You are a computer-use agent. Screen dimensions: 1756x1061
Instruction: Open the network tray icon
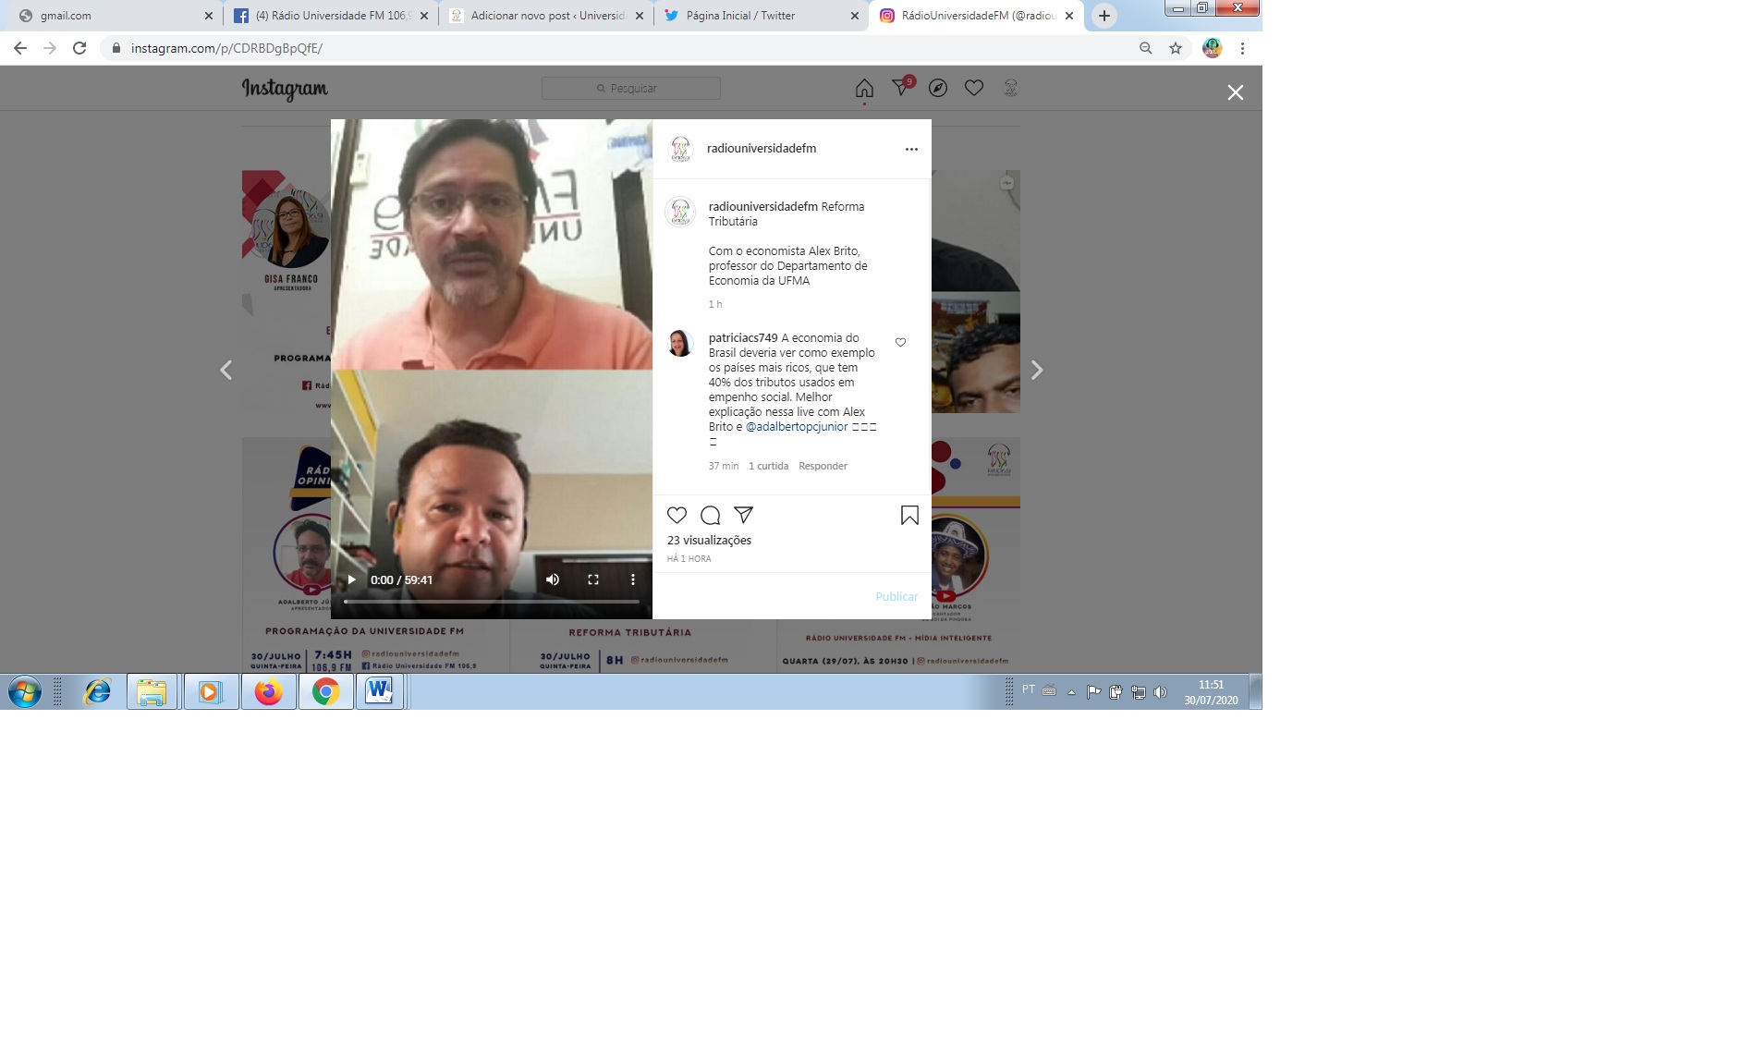(1139, 691)
